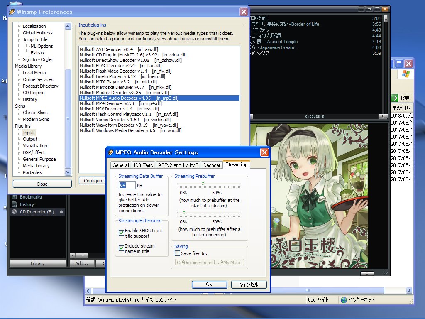Select Modern Skins under Skins
Viewport: 425px width, 319px height.
tap(36, 119)
